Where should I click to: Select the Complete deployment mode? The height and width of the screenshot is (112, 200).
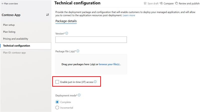pos(57,102)
